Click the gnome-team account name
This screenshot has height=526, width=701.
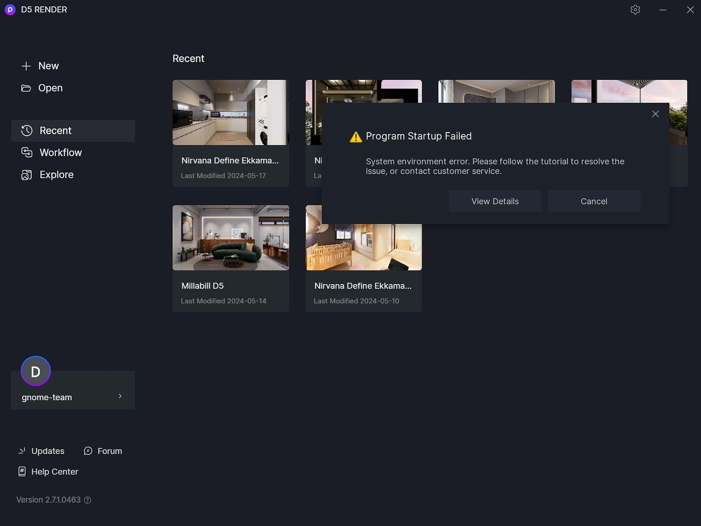tap(47, 397)
